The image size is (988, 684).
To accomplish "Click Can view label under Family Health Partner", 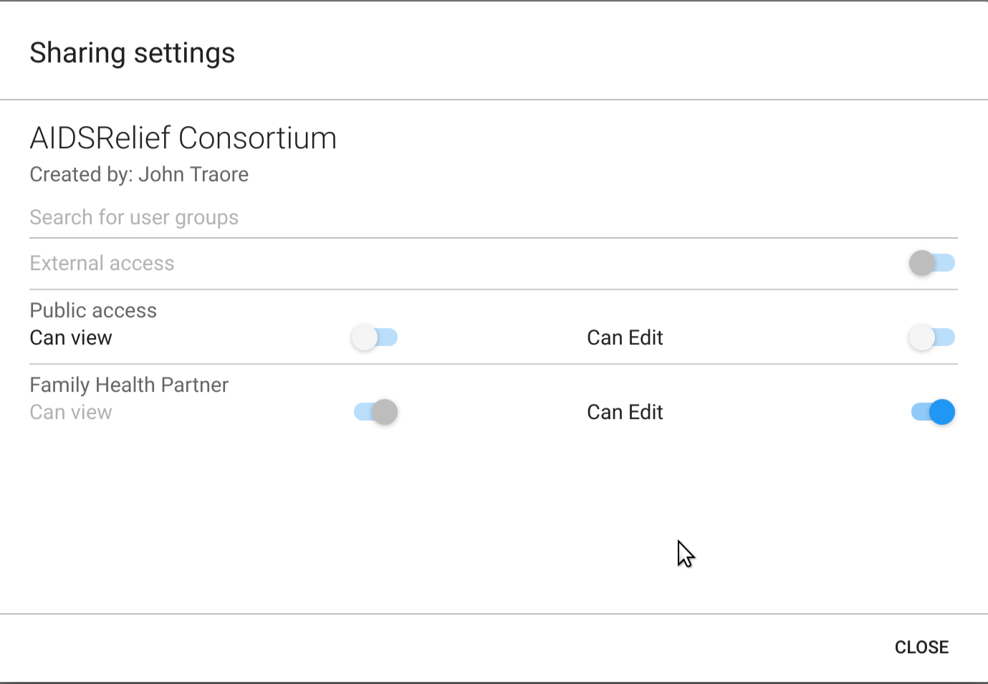I will [x=71, y=412].
